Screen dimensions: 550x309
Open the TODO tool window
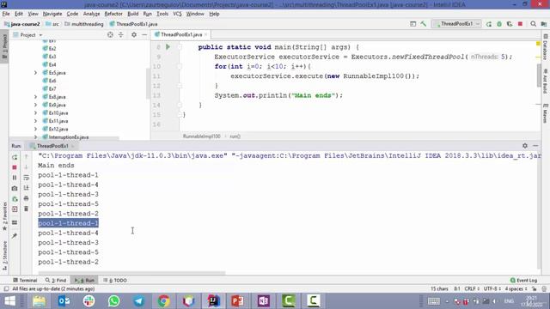click(x=115, y=281)
